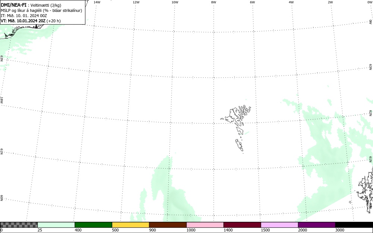Click the 14W longitude label
This screenshot has height=233, width=373.
[x=97, y=2]
